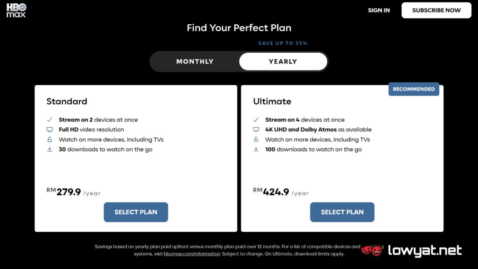Click the HBO Max logo
The width and height of the screenshot is (478, 269).
(16, 10)
